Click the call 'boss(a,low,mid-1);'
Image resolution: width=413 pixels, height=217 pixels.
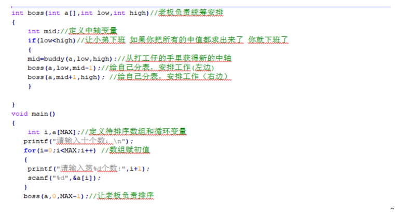point(64,68)
